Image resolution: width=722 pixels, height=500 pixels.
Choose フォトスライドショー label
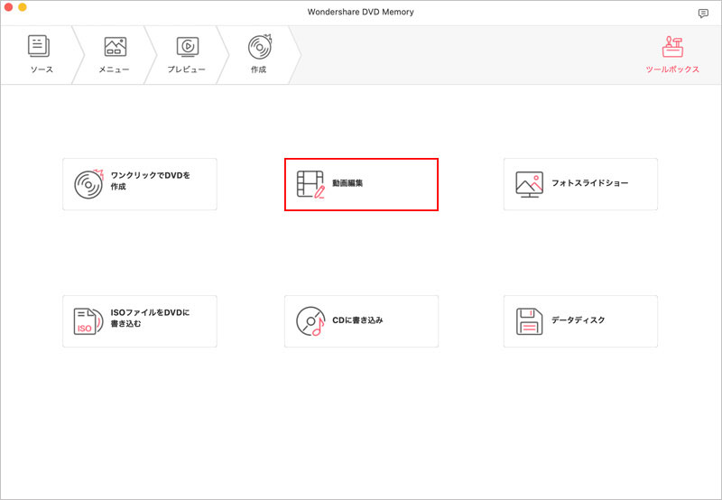point(590,183)
